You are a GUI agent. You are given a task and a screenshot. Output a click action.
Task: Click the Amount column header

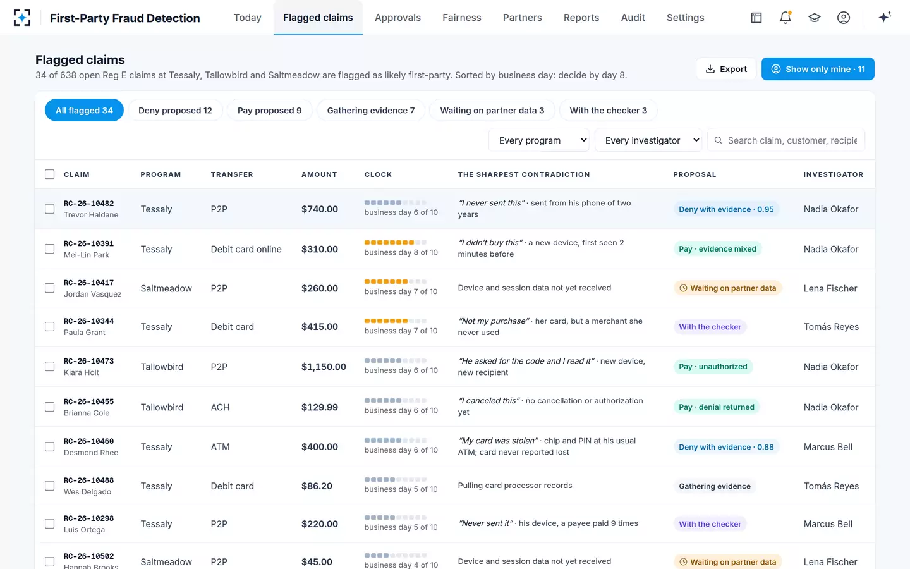tap(319, 174)
